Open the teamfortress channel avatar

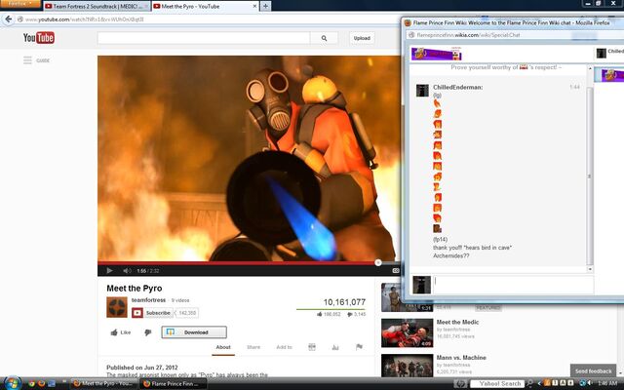coord(117,307)
